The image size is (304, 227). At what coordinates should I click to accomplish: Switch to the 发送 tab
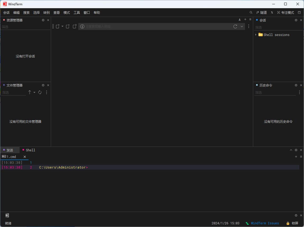tap(10, 150)
